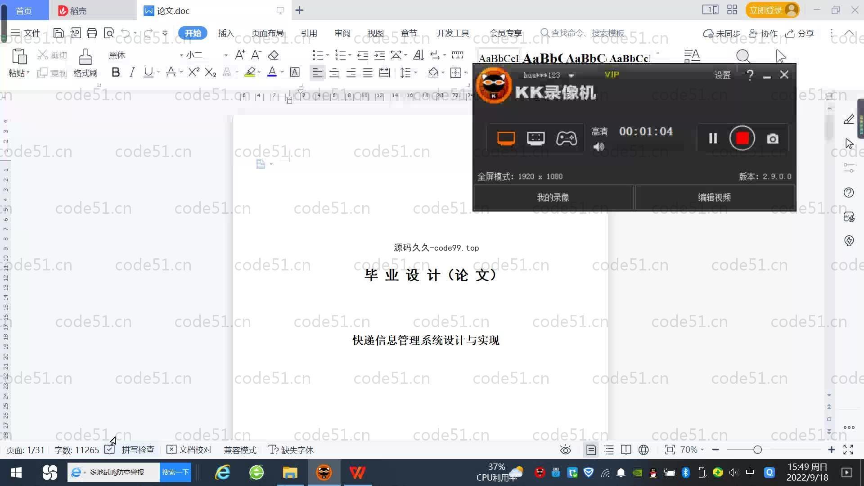Open zoom percentage 70% dropdown
The image size is (864, 486).
(702, 450)
